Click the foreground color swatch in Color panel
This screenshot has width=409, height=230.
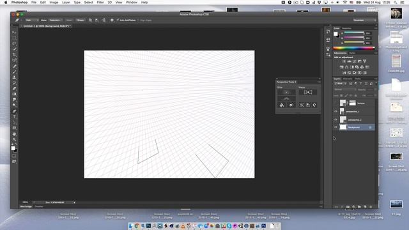coord(336,34)
